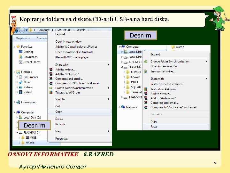
Task: Expand the Homegroup node
Action: 15,102
